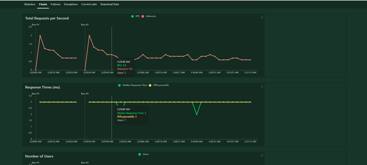Screen dimensions: 367x165
Task: Click the response time dip near 2:30:40 AM
Action: coord(196,115)
